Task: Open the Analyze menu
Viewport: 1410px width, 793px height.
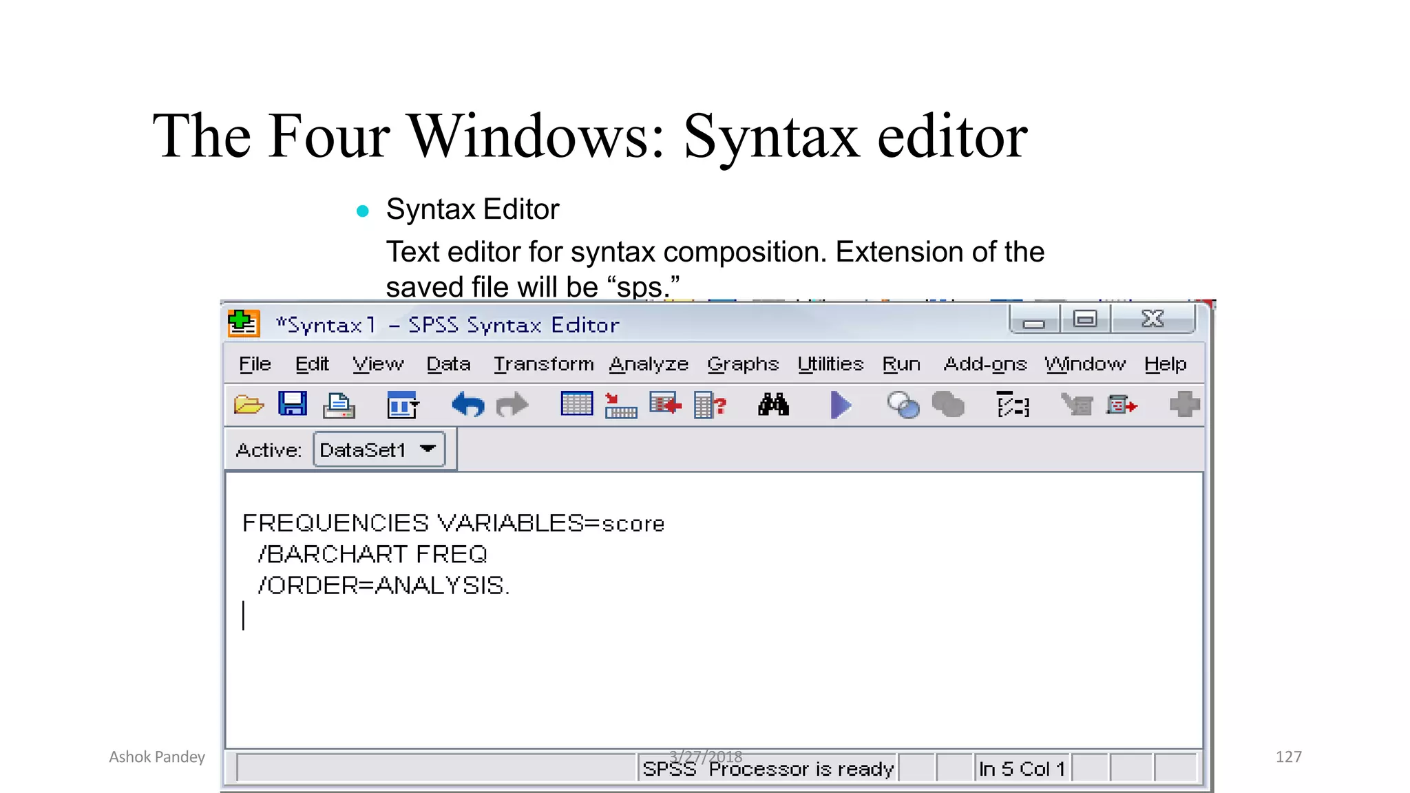Action: 649,364
